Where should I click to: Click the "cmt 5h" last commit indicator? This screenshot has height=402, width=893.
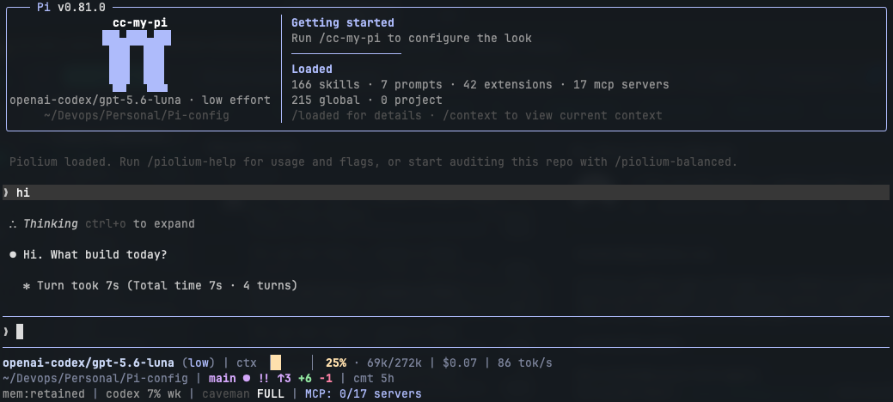[374, 378]
